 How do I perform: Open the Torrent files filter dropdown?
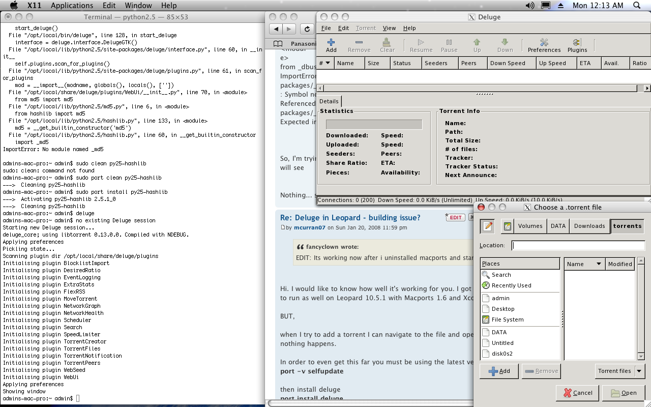click(x=620, y=371)
